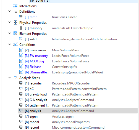The height and width of the screenshot is (130, 139).
Task: Click the materials.nD.ElasticIsotropic type text
Action: coord(72,28)
